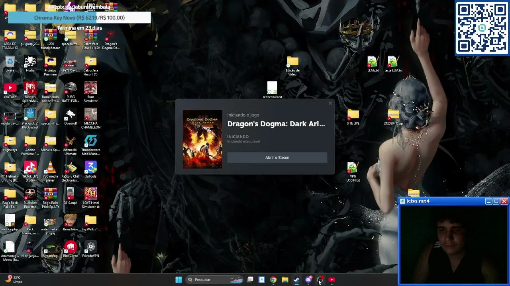Close the Steam launch dialog
Viewport: 510px width, 286px height.
(x=330, y=103)
